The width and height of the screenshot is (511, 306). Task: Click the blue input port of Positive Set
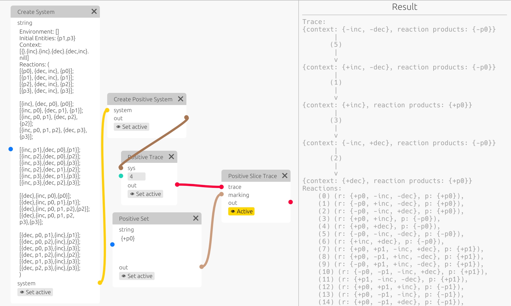tap(112, 244)
